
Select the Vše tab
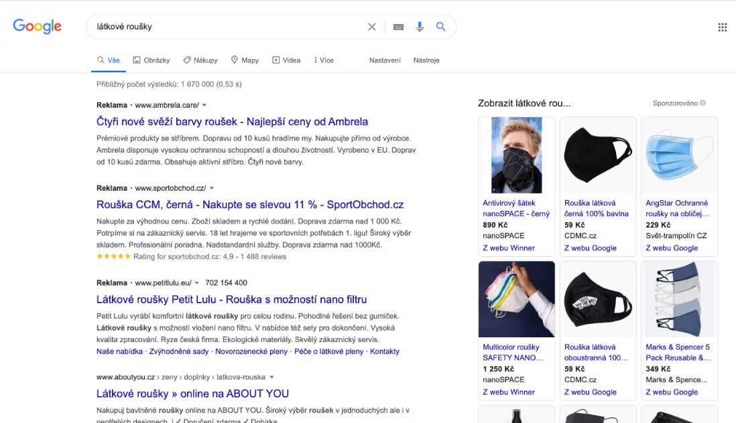click(x=109, y=60)
